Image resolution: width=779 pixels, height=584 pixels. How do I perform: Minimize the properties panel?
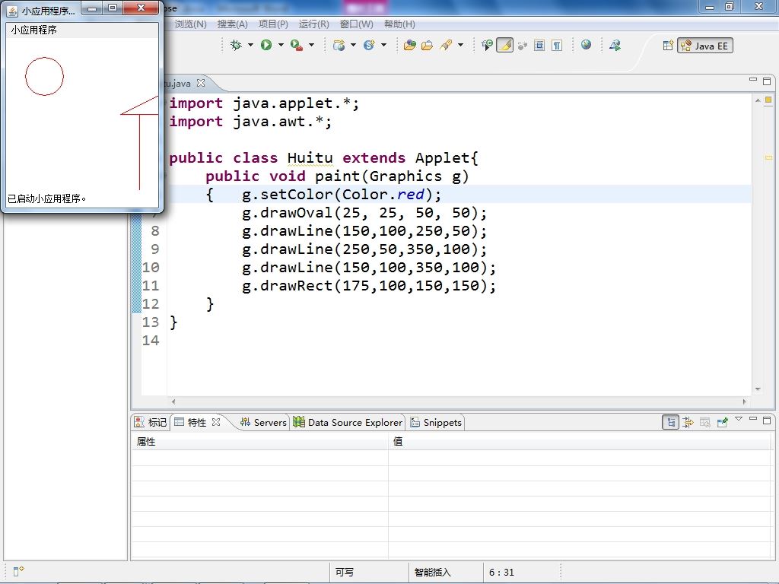point(753,419)
